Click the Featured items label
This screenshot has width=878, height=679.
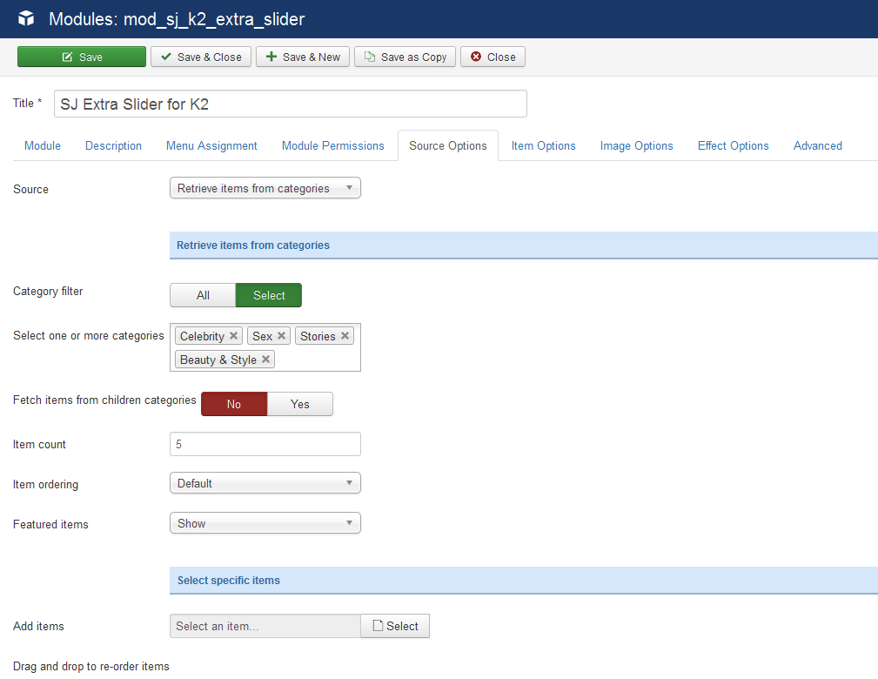(x=51, y=524)
